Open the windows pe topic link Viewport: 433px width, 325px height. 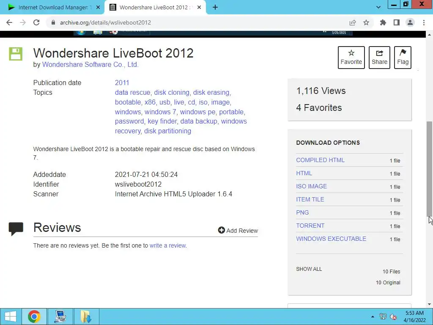[198, 112]
